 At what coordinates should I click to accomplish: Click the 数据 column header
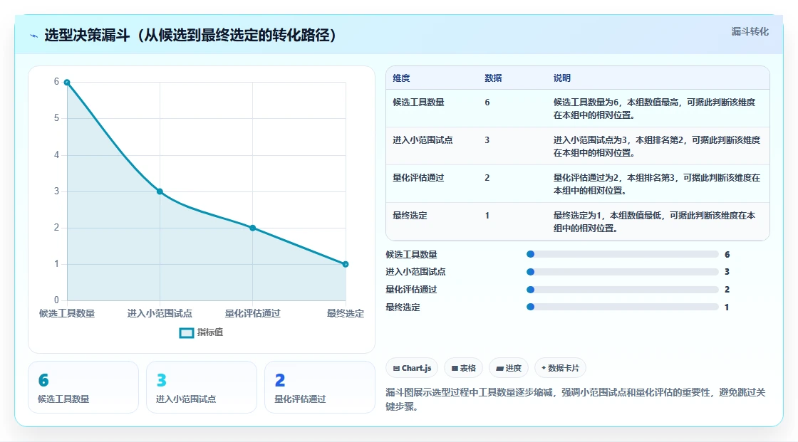click(x=493, y=78)
